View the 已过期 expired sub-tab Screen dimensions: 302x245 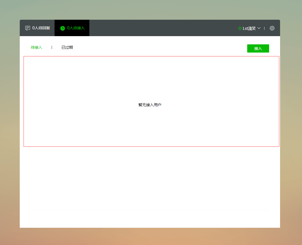(67, 47)
